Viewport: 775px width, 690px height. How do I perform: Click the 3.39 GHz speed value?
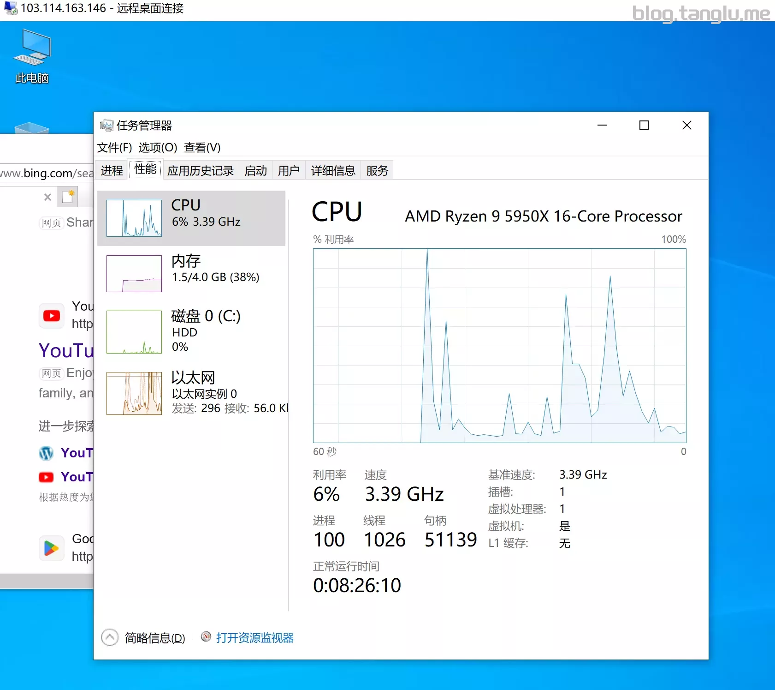pyautogui.click(x=404, y=494)
